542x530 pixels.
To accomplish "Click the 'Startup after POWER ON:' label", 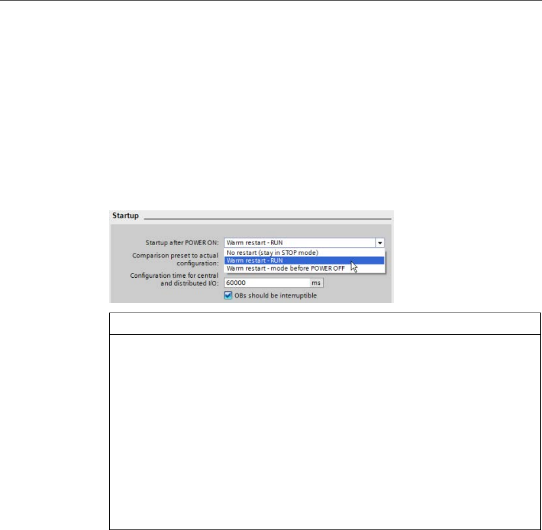I will click(182, 243).
